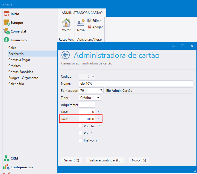Click the Editar label in the ribbon

(96, 21)
